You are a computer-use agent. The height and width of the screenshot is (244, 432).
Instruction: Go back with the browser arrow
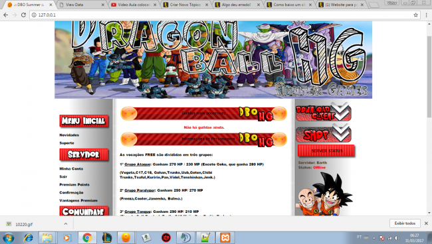pyautogui.click(x=6, y=15)
